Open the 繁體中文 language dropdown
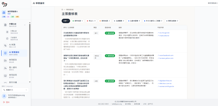Viewport: 218px width, 106px height. click(15, 90)
